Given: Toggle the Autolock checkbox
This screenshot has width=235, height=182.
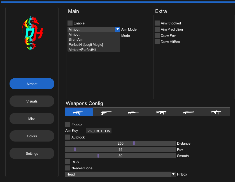Looking at the screenshot, I should coord(68,137).
